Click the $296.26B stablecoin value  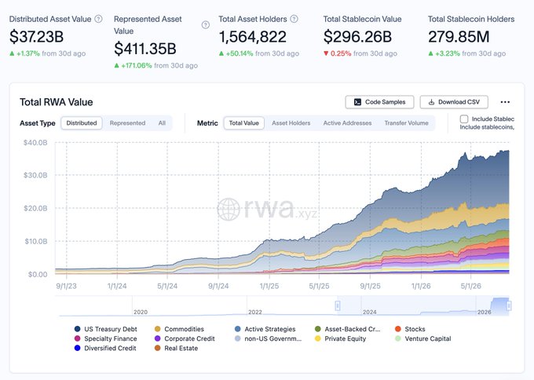[357, 36]
